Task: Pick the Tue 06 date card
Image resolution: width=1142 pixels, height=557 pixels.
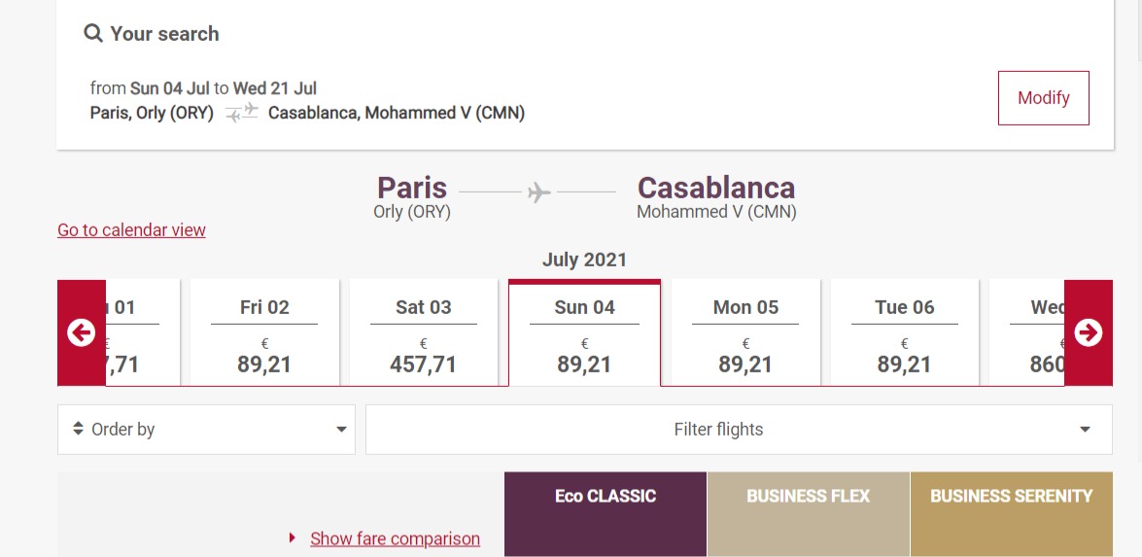Action: coord(905,332)
